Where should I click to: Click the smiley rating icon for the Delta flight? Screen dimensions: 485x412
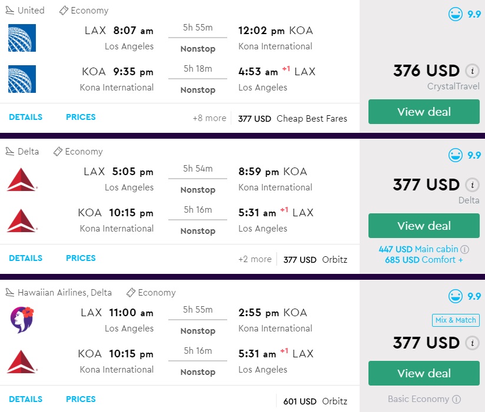[x=455, y=155]
